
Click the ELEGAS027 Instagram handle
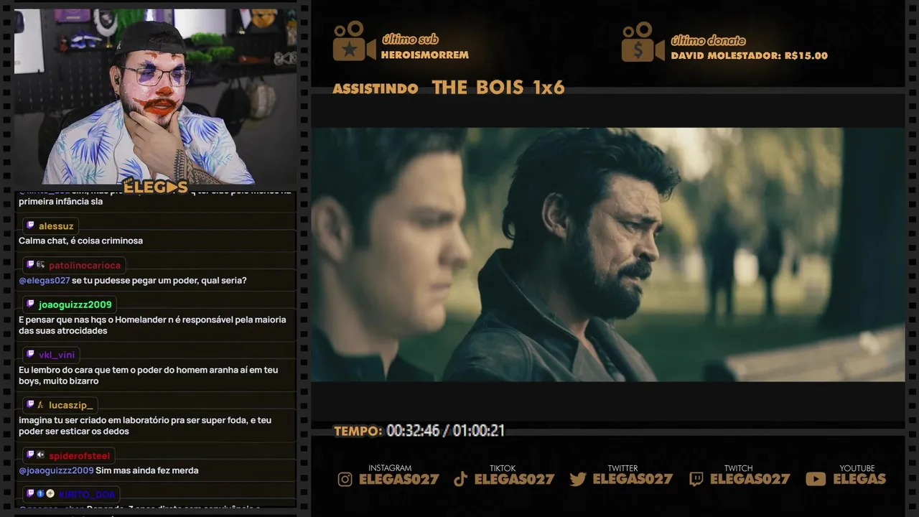point(398,480)
